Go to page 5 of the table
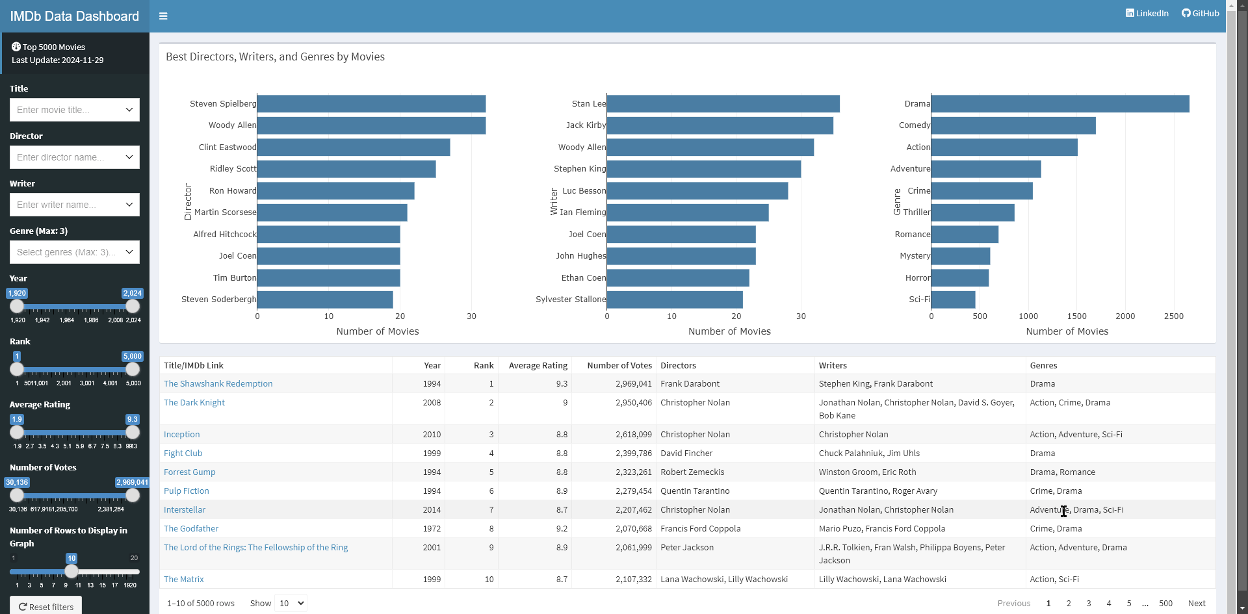1248x614 pixels. 1129,603
